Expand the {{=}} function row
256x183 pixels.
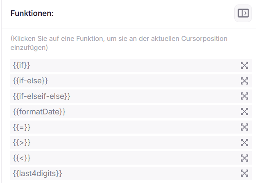pyautogui.click(x=245, y=127)
